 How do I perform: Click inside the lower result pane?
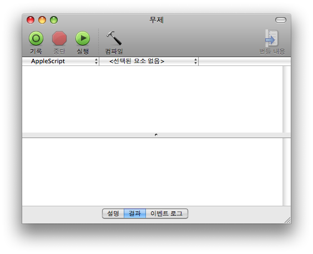click(x=152, y=172)
